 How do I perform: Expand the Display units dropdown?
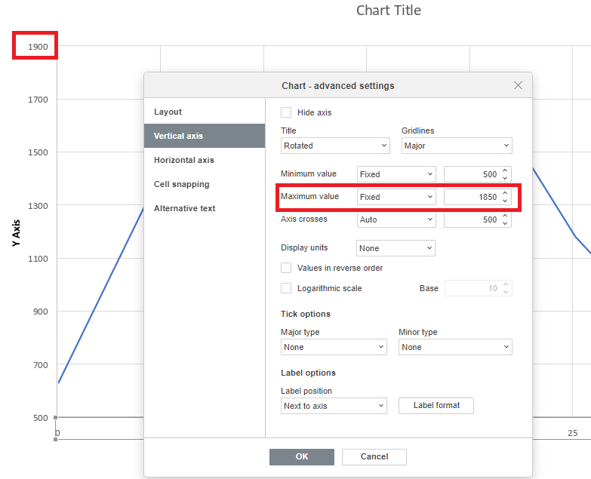tap(396, 248)
